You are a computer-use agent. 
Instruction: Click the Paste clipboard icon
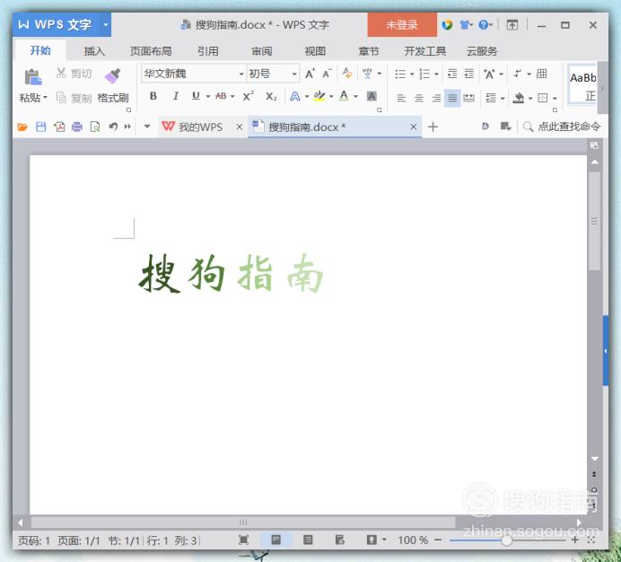pyautogui.click(x=33, y=77)
